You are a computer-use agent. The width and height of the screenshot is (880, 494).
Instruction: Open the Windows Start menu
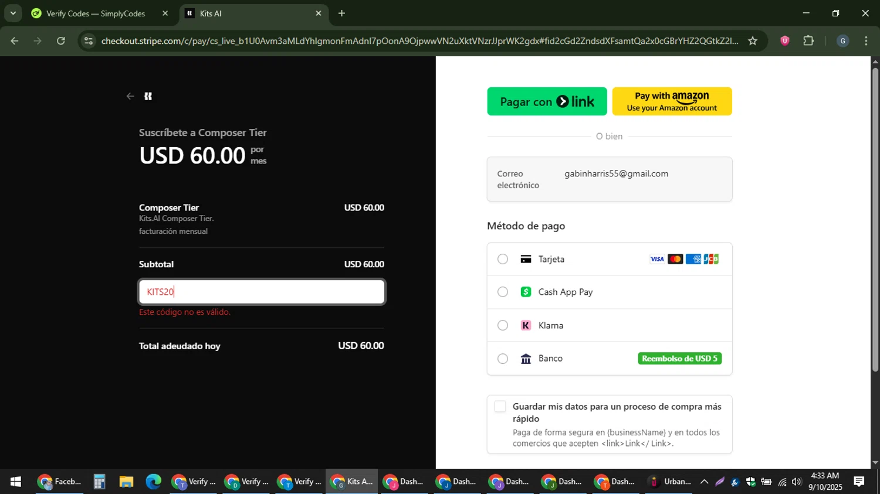[x=16, y=482]
